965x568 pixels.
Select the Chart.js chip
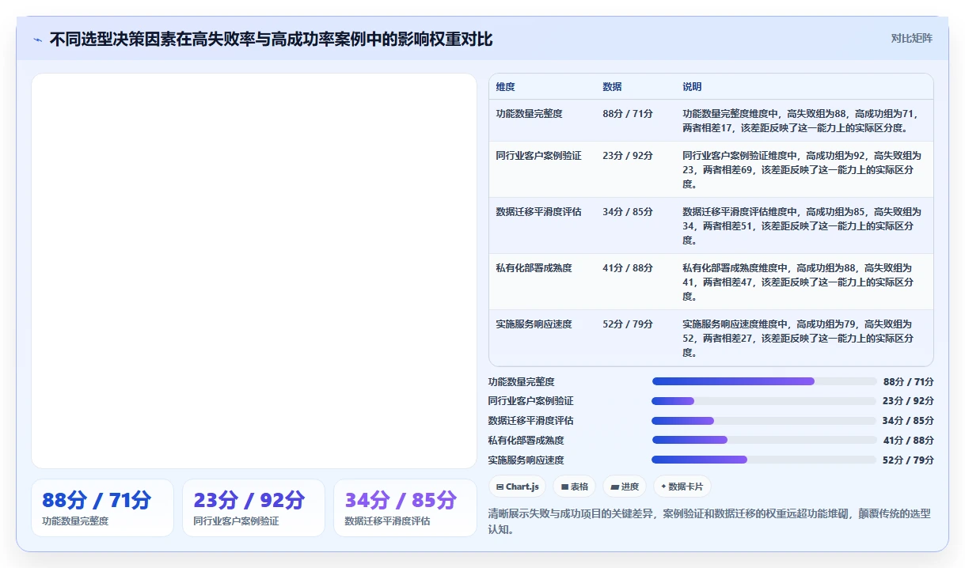[x=517, y=487]
